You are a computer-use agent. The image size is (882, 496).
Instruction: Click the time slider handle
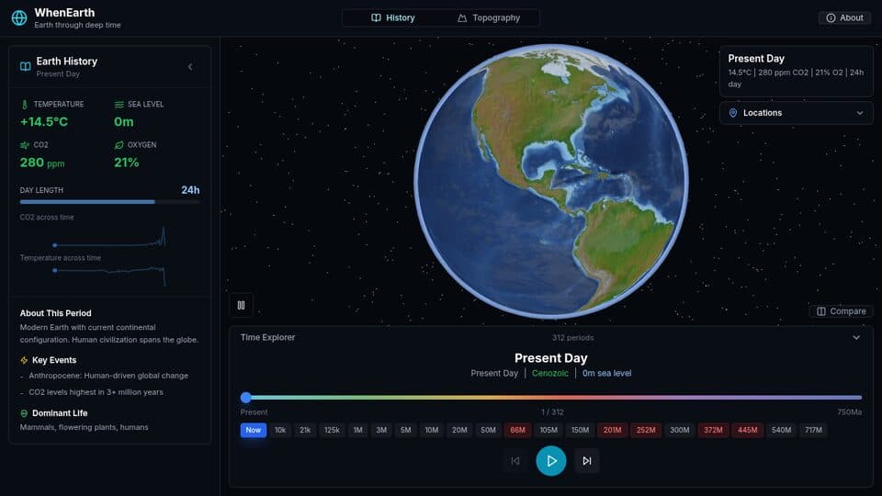click(246, 398)
